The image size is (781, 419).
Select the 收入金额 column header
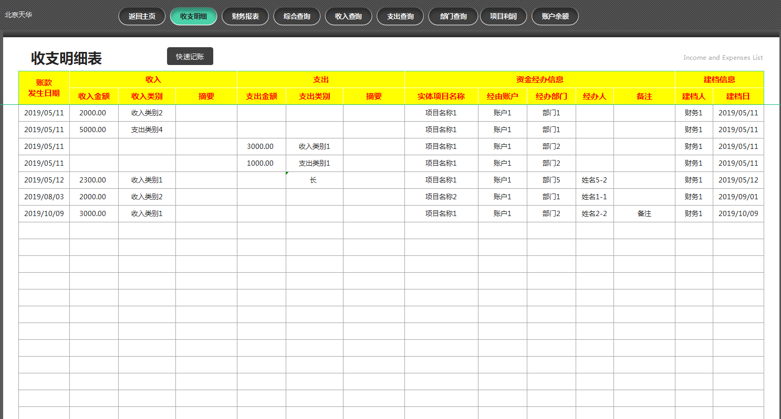click(94, 96)
